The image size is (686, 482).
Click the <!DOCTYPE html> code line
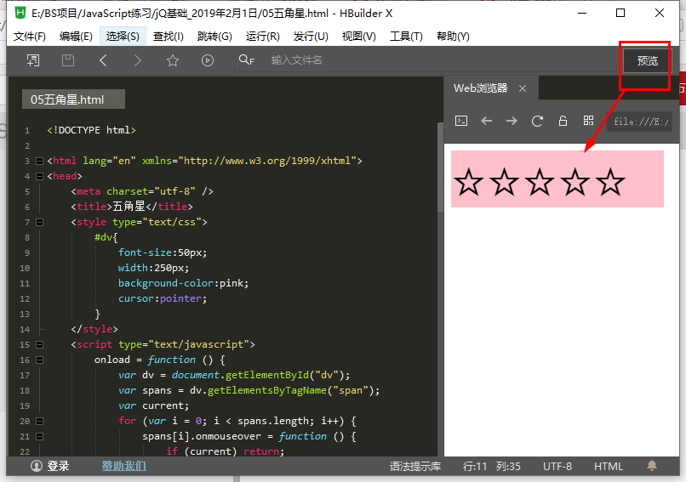(91, 130)
